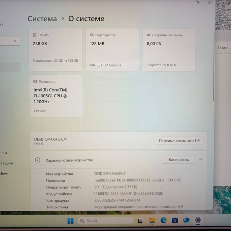231x231 pixels.
Task: Click 'Intel(R) UHD Graphics' label
Action: click(x=106, y=65)
